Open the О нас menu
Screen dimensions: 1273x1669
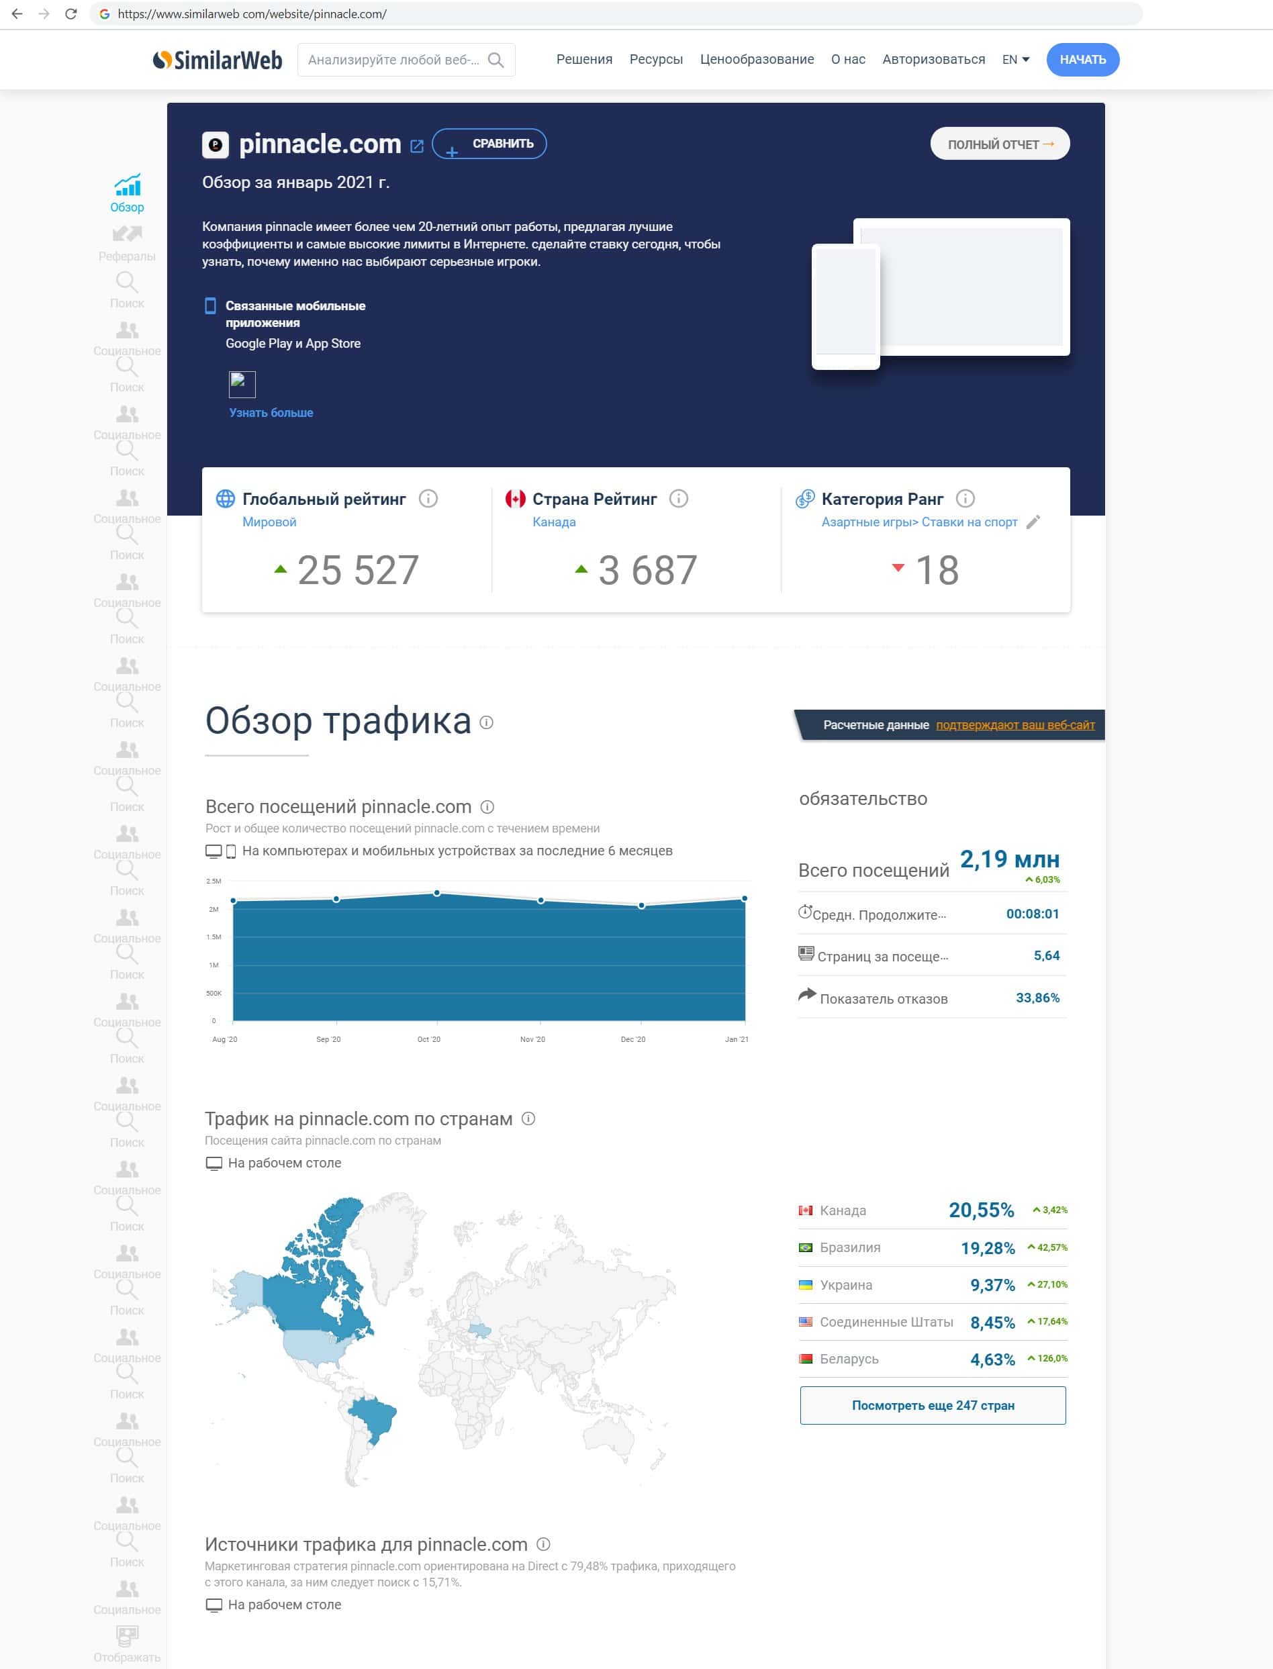[x=848, y=60]
